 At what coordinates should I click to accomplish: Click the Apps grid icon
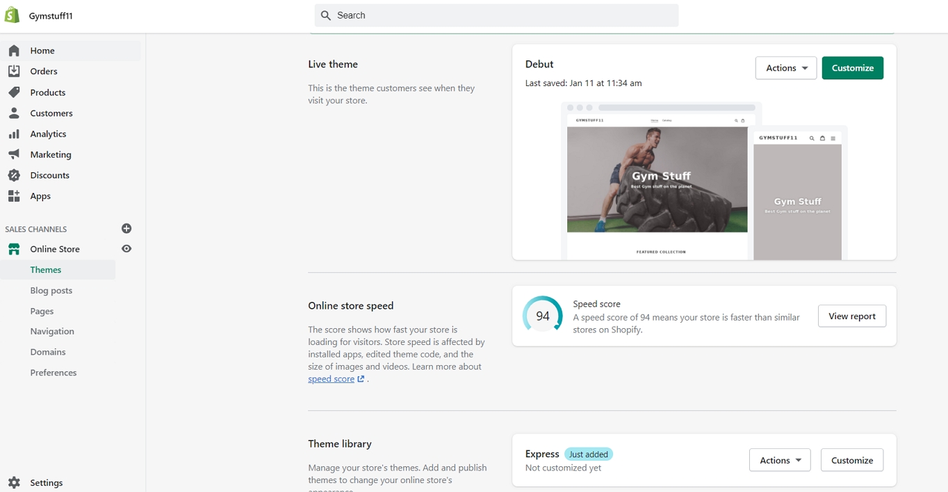click(x=14, y=196)
